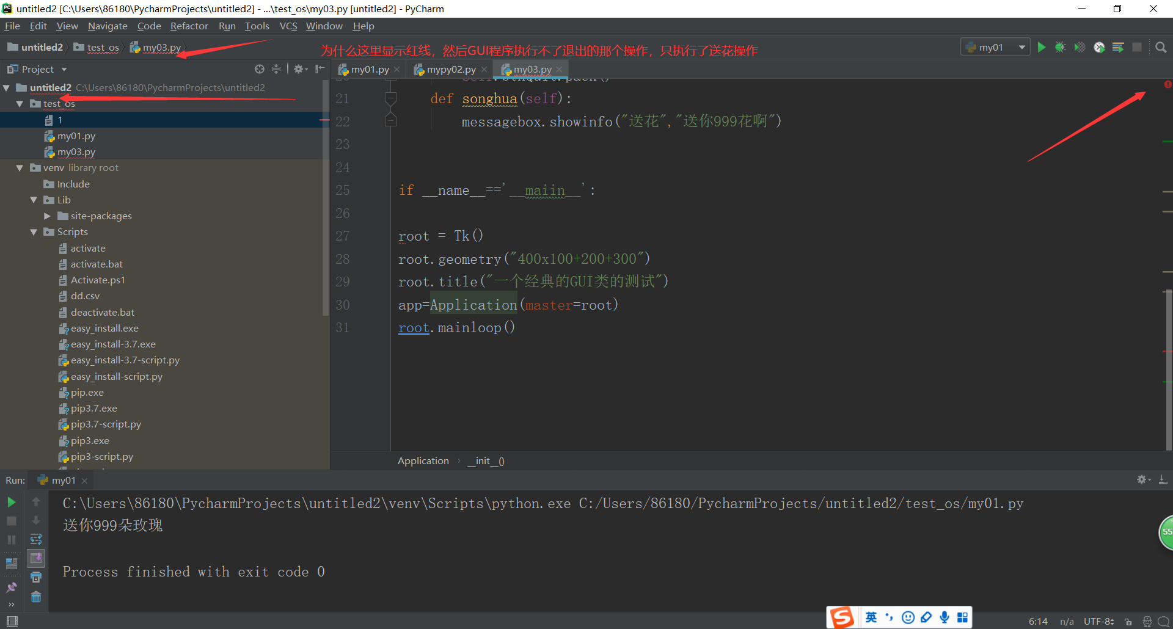Run my01 from the main toolbar
Screen dimensions: 1173x629
coord(1042,47)
